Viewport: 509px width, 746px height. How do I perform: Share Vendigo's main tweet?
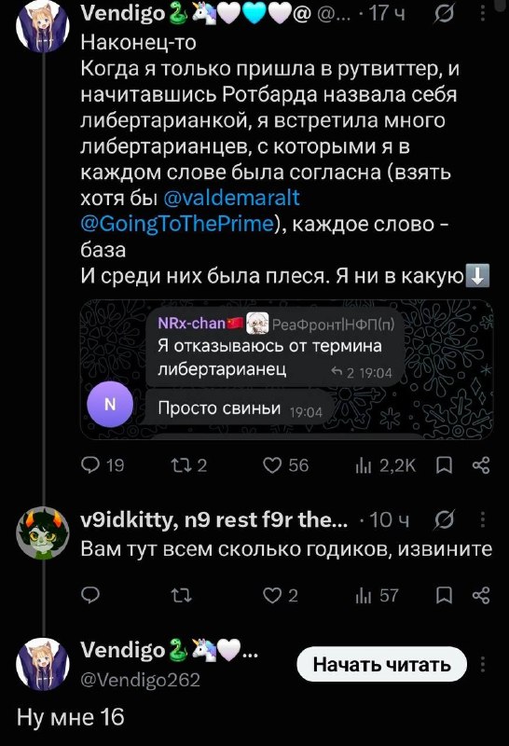481,465
